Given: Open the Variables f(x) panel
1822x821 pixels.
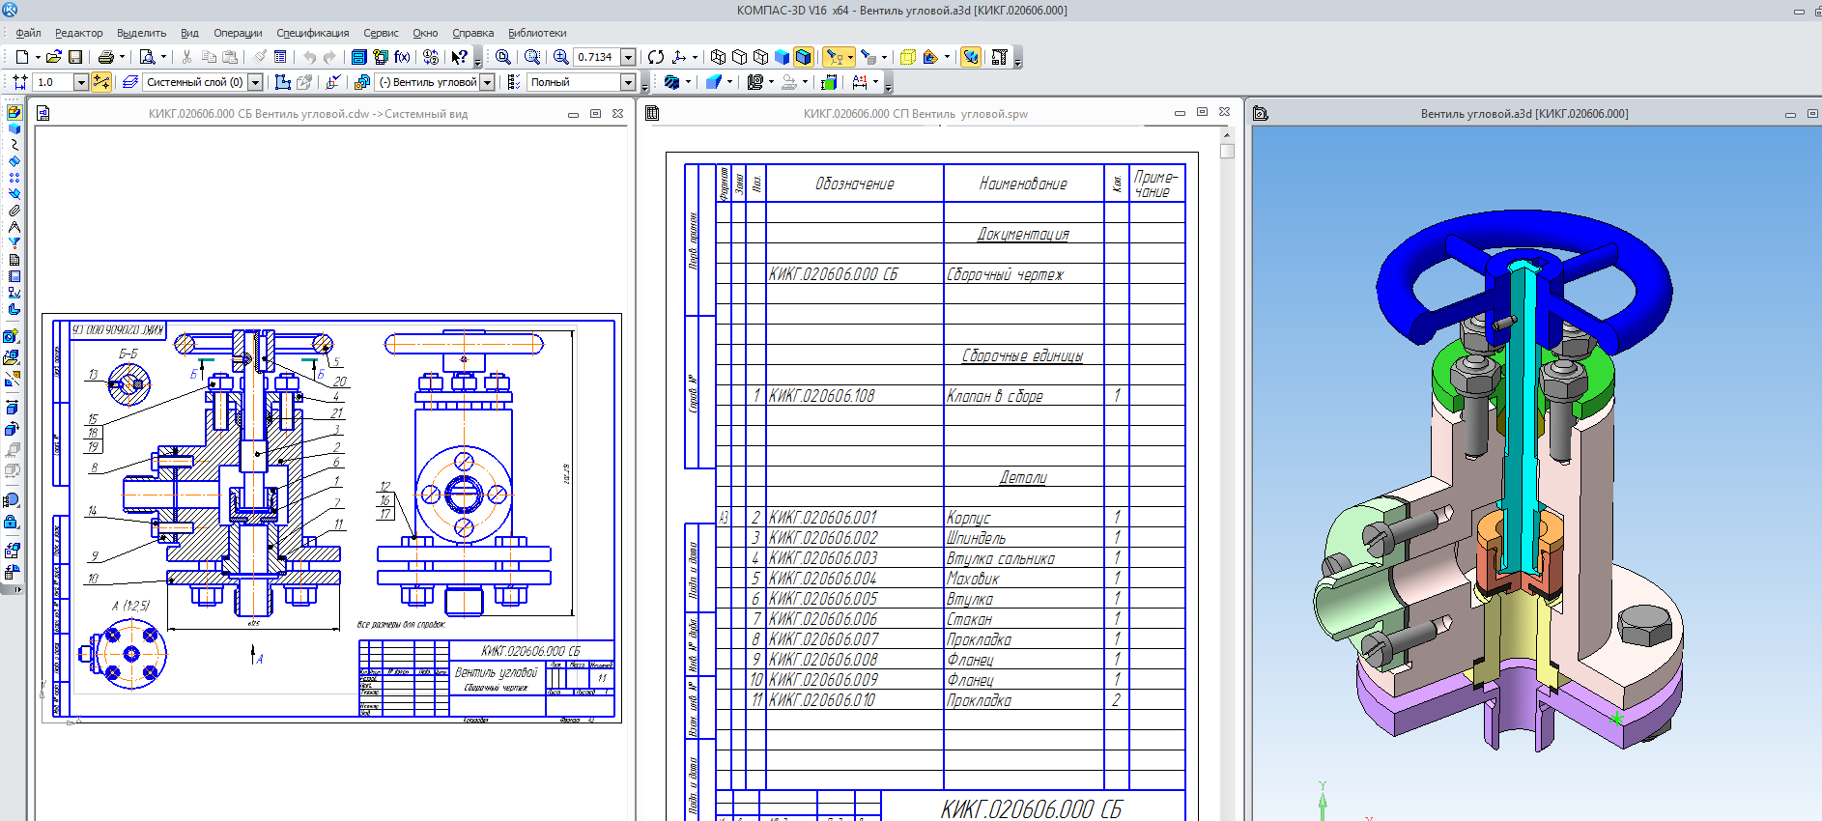Looking at the screenshot, I should click(x=402, y=57).
